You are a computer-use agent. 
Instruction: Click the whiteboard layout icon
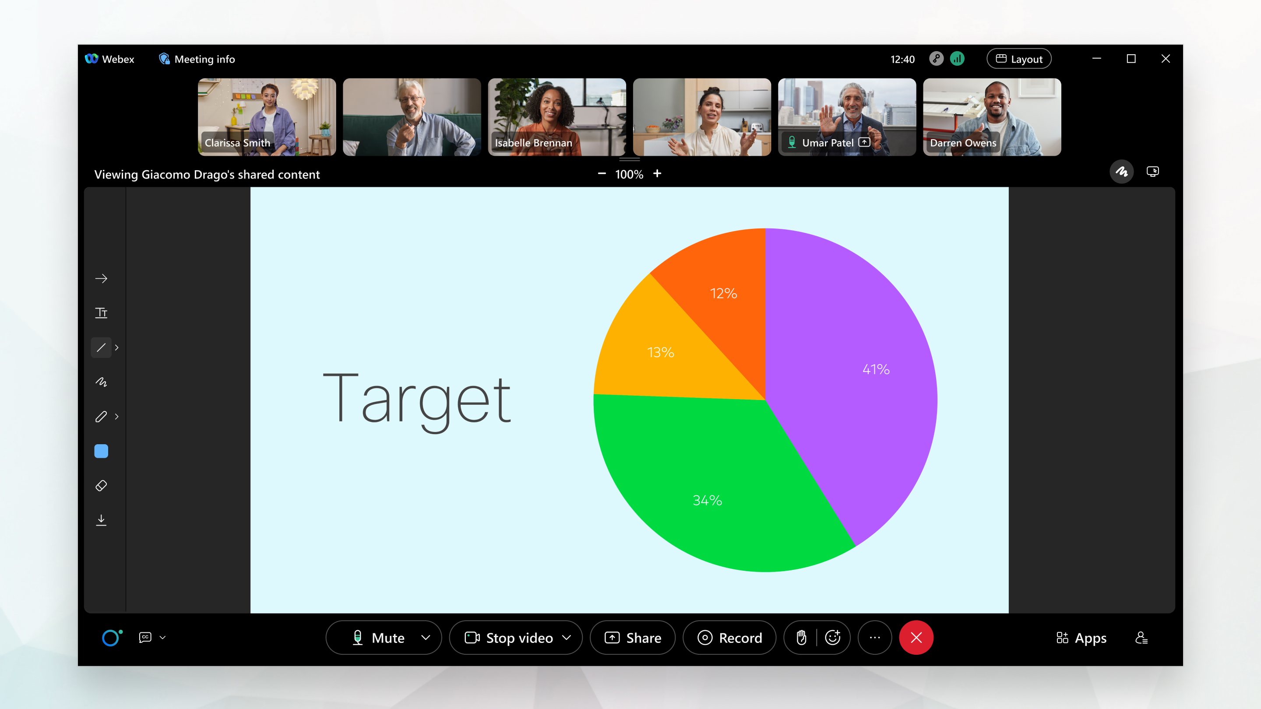[1121, 172]
